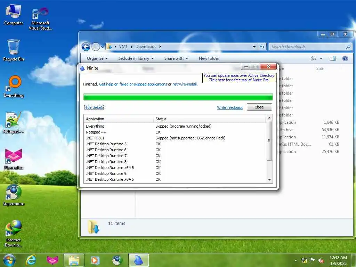Click the Ninite list scrollbar thumb
This screenshot has width=356, height=267.
click(x=269, y=141)
